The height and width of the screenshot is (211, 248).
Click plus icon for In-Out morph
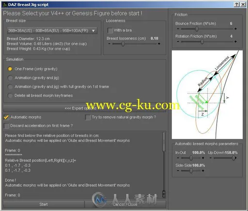pyautogui.click(x=203, y=158)
